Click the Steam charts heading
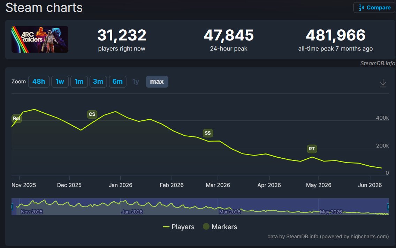396x248 pixels. coord(44,8)
